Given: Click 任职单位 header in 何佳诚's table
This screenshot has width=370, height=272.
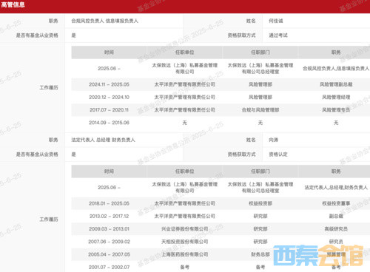Looking at the screenshot, I should [184, 52].
